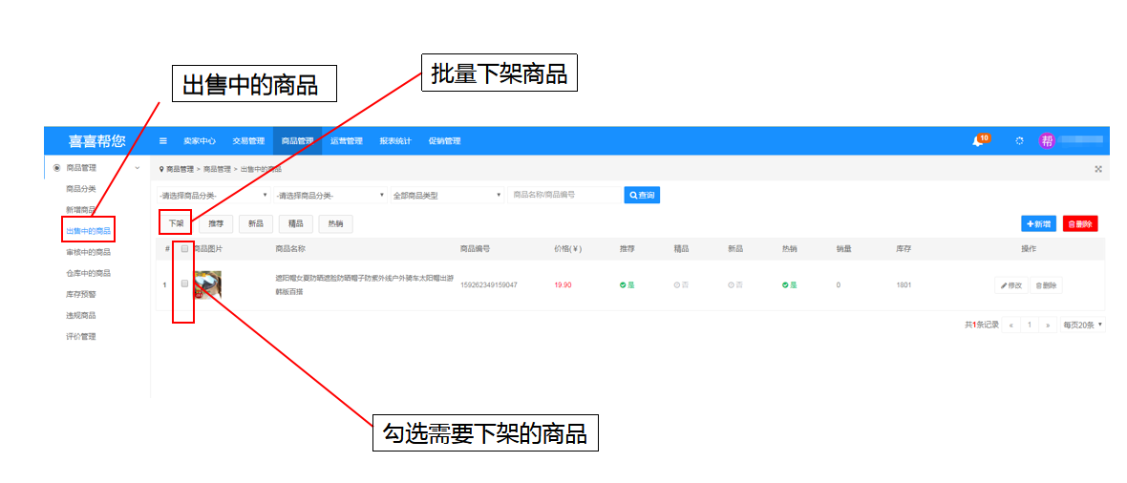The image size is (1127, 483).
Task: Check the checkbox for product row 1
Action: [x=184, y=283]
